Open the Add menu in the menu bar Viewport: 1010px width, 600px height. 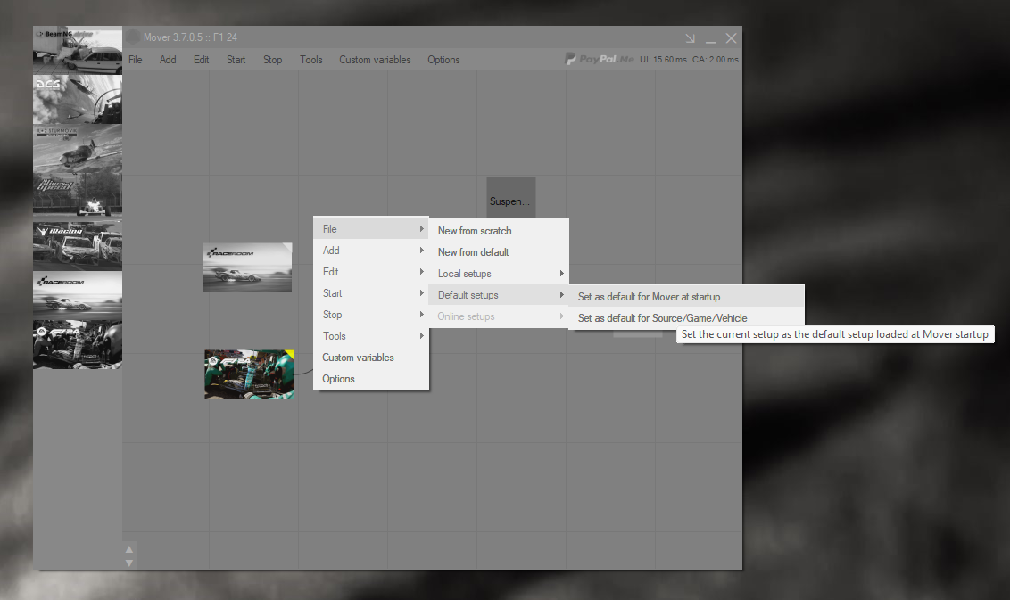click(x=168, y=59)
